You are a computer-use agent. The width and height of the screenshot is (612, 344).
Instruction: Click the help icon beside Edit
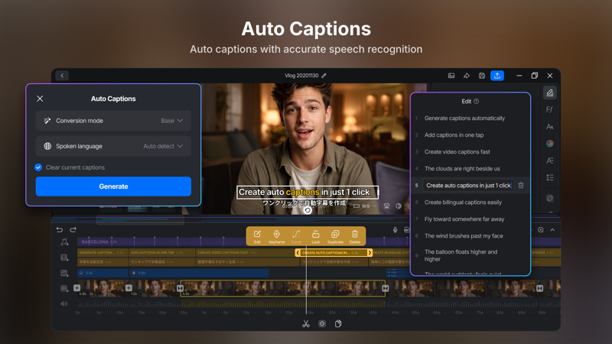click(x=476, y=102)
